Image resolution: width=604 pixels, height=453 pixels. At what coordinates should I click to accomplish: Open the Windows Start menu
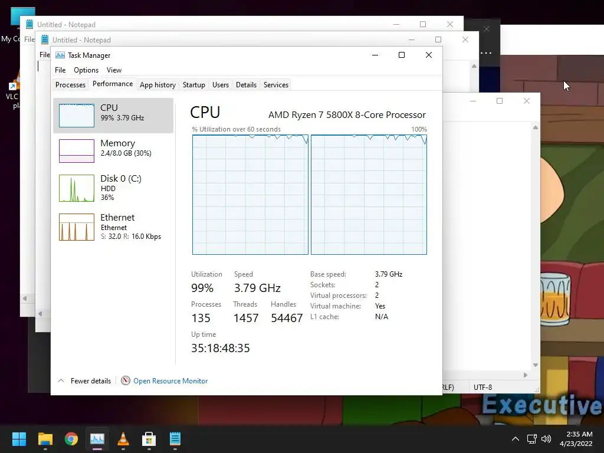pyautogui.click(x=19, y=439)
